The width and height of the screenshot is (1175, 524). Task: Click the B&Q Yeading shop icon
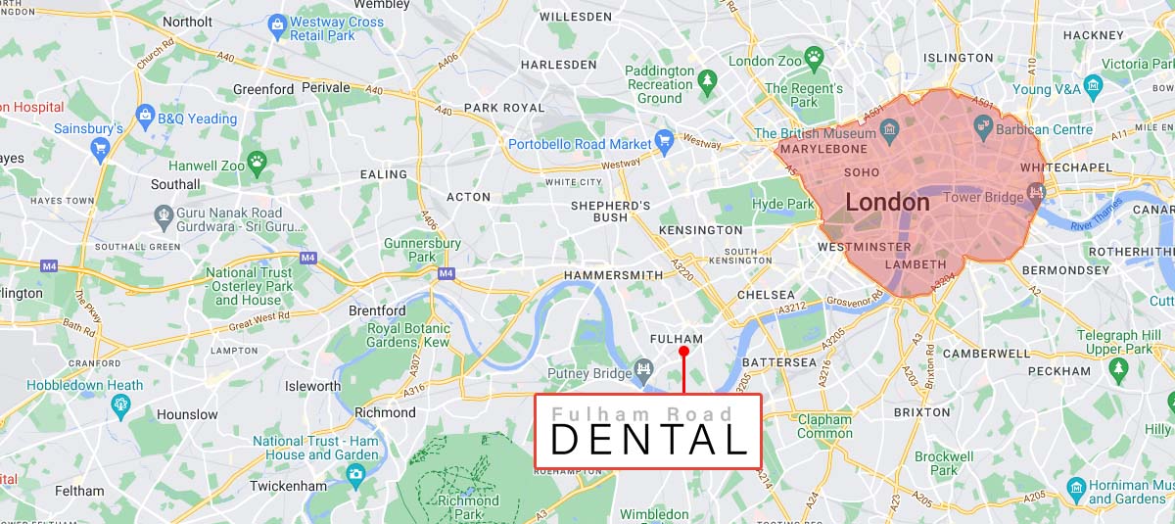[146, 117]
